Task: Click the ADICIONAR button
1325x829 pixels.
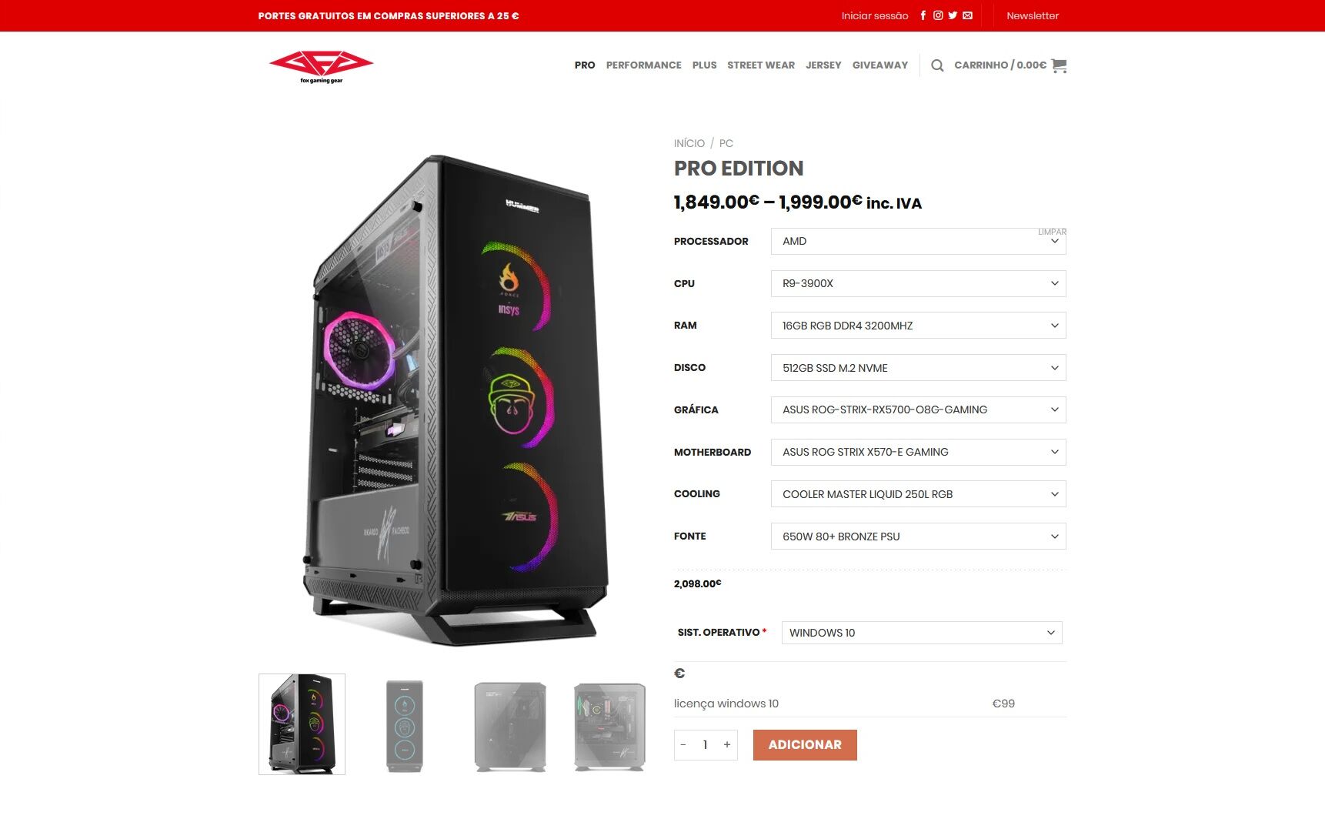Action: [805, 745]
